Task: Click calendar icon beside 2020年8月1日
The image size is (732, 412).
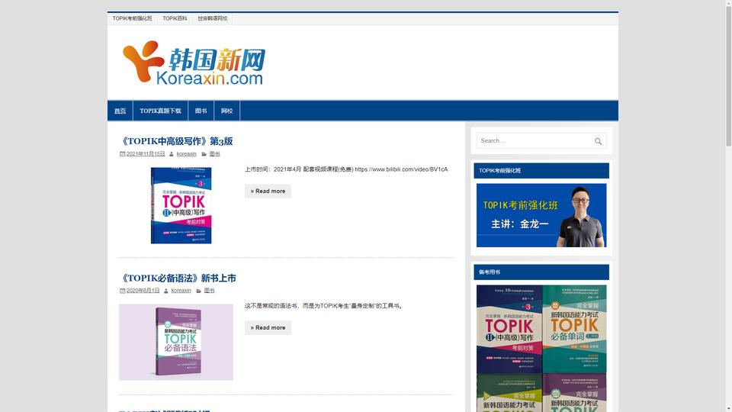Action: pos(122,291)
